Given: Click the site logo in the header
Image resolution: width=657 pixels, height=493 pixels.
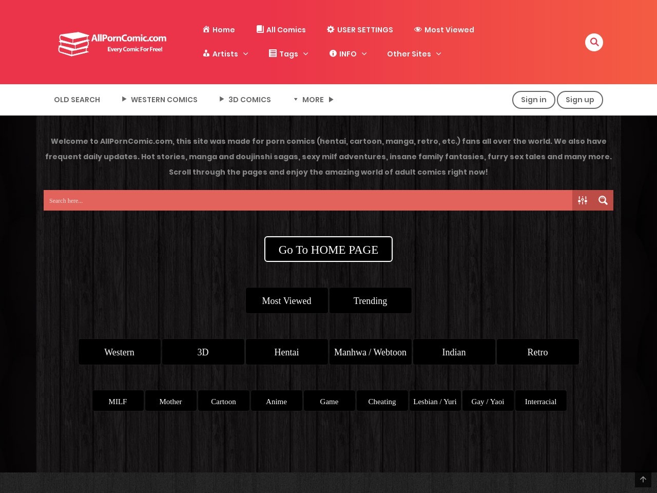Looking at the screenshot, I should [x=112, y=43].
